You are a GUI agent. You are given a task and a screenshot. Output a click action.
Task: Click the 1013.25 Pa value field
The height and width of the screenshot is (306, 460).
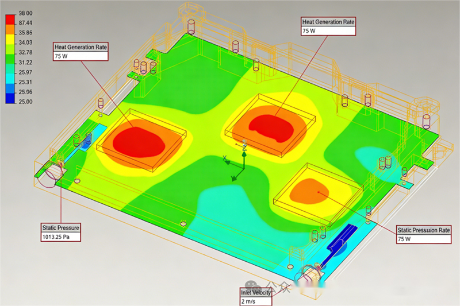61,237
